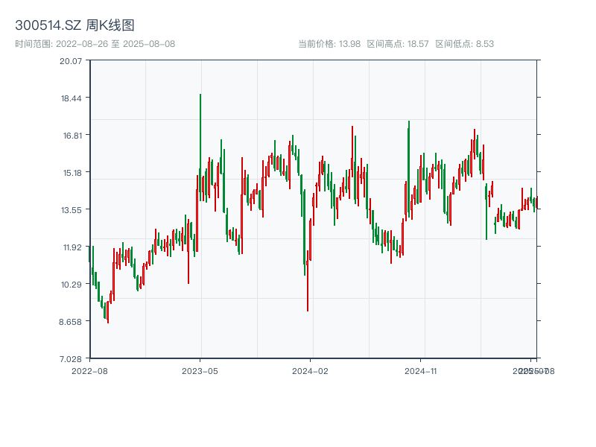Click y-axis value 18.44

pos(71,98)
